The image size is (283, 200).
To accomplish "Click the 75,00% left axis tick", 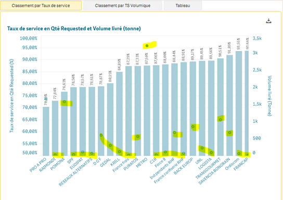I will point(30,95).
